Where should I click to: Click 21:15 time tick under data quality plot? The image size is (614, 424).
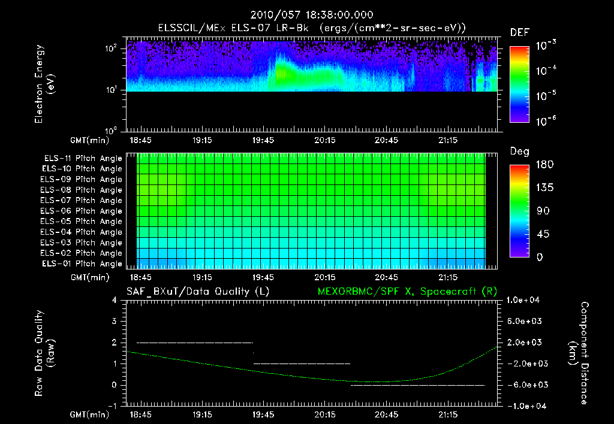point(448,414)
